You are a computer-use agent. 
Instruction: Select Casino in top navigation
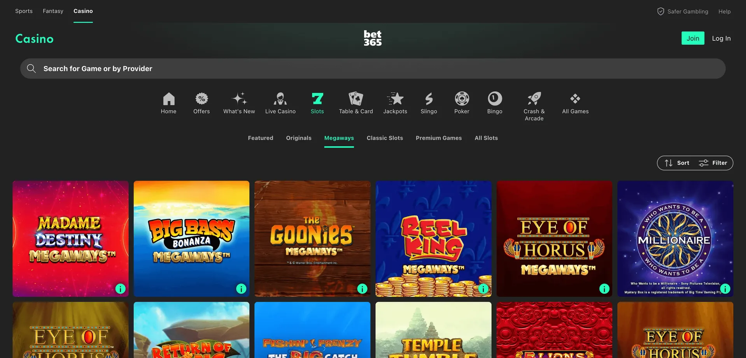pos(83,11)
